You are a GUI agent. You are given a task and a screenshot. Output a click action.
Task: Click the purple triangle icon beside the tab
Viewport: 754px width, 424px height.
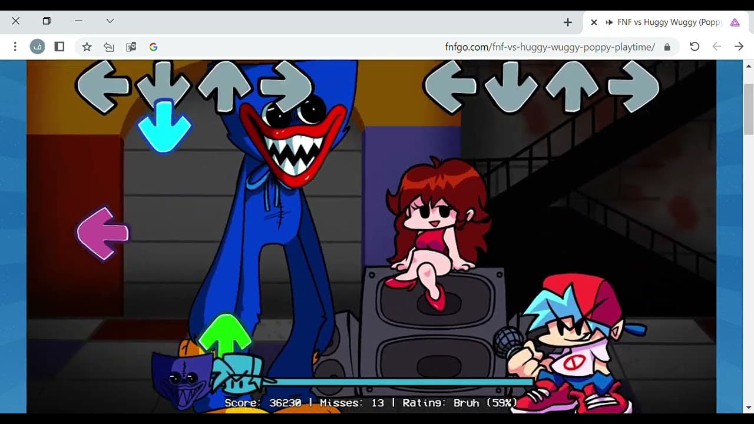(735, 22)
